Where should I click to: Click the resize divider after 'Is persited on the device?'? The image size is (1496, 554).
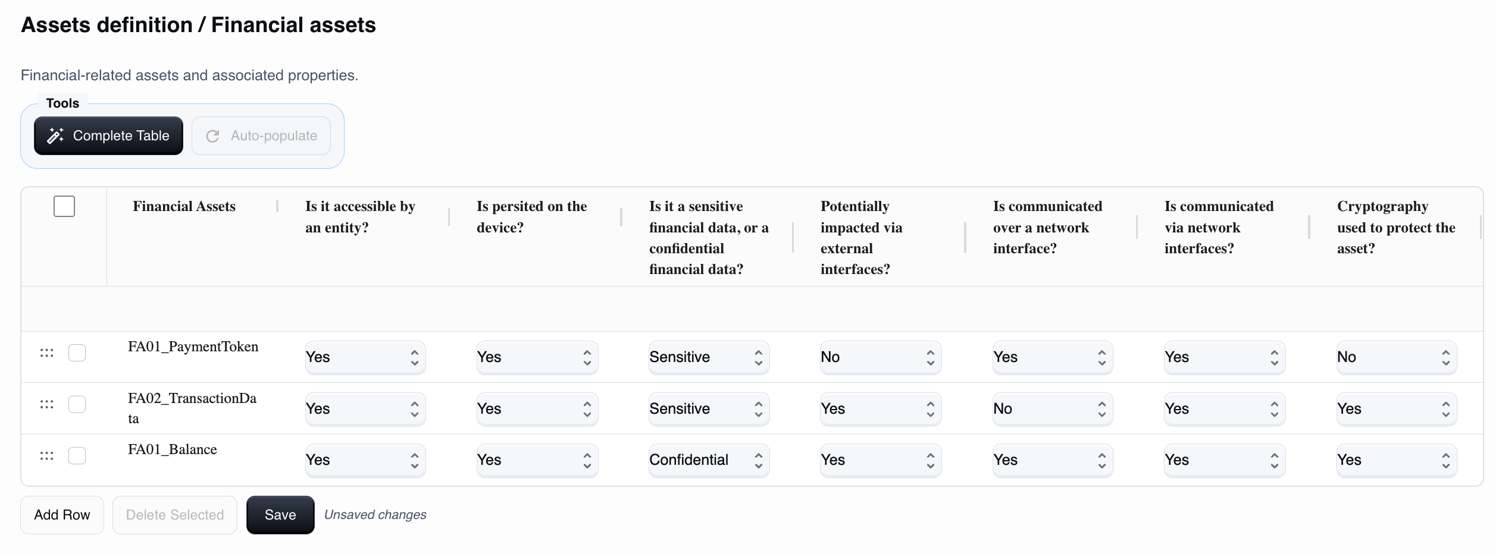coord(621,217)
